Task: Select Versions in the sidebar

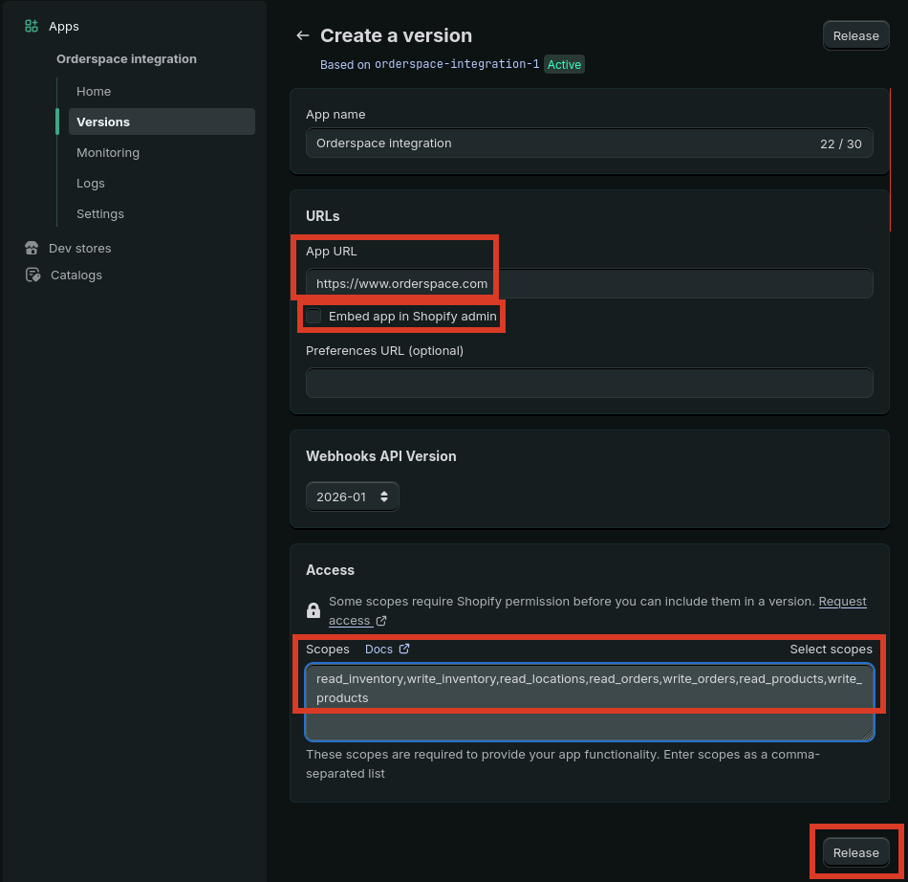Action: (x=162, y=121)
